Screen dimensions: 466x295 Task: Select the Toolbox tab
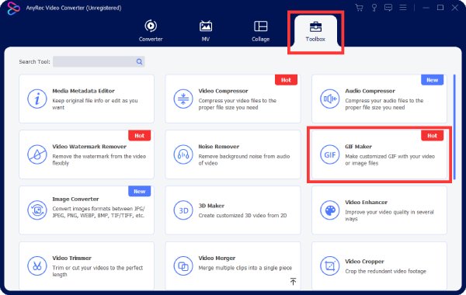coord(315,30)
